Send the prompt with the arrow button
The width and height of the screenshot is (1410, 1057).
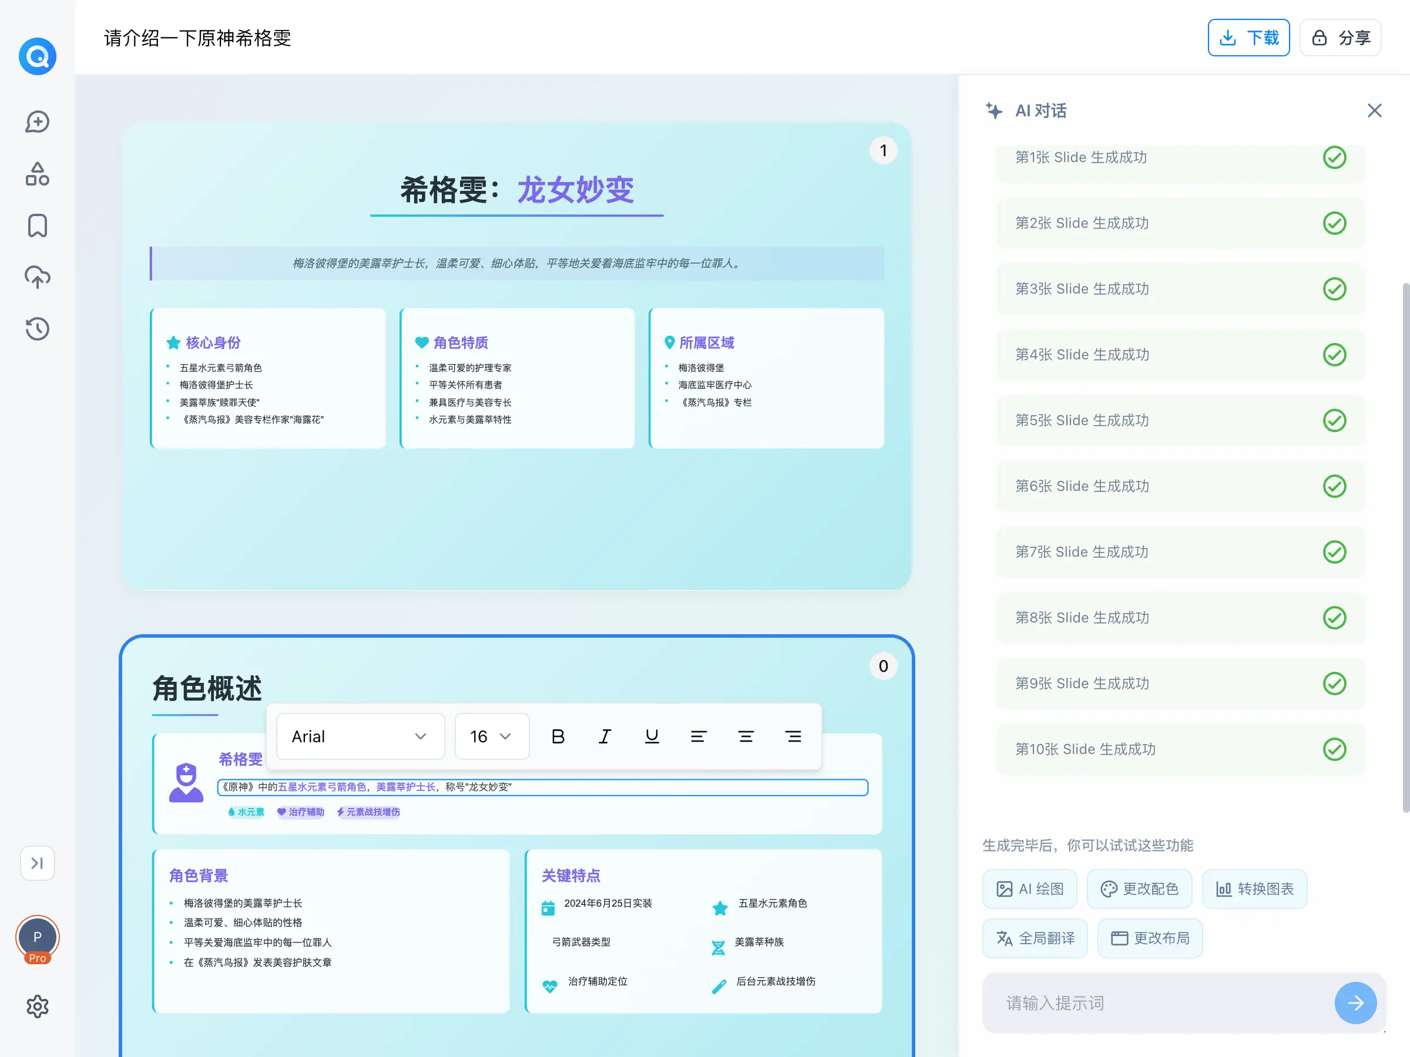click(1355, 1003)
